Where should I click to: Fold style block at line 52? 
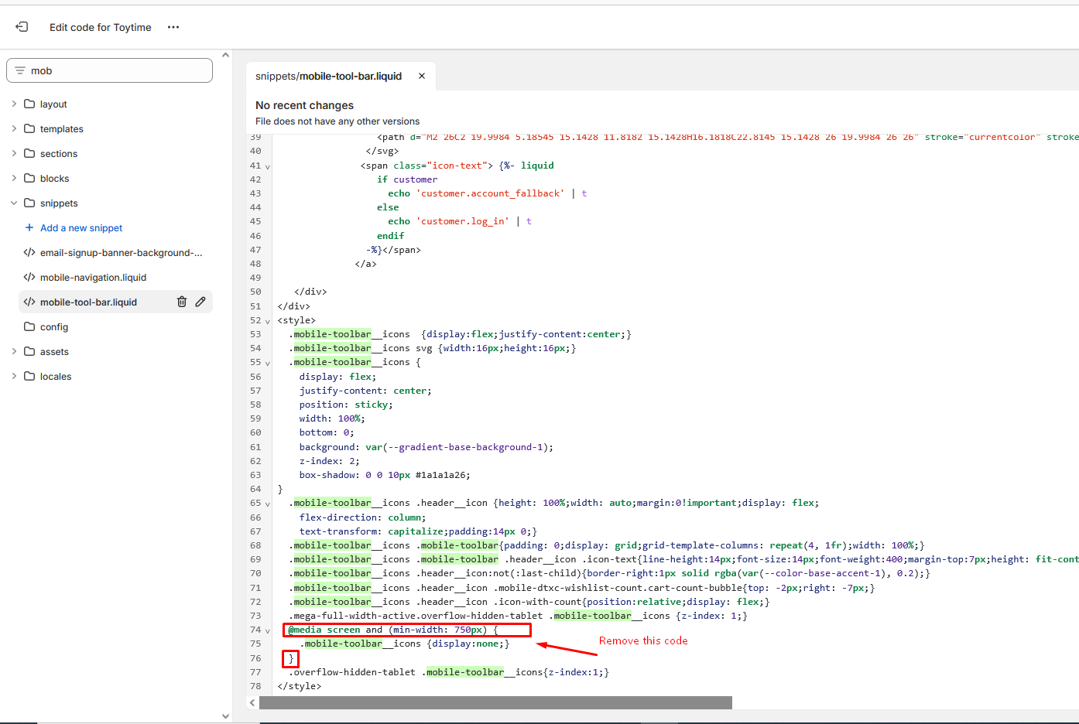coord(268,321)
